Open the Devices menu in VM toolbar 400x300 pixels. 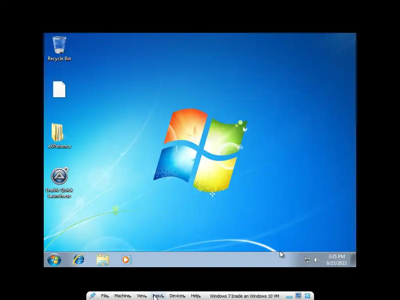[x=177, y=296]
